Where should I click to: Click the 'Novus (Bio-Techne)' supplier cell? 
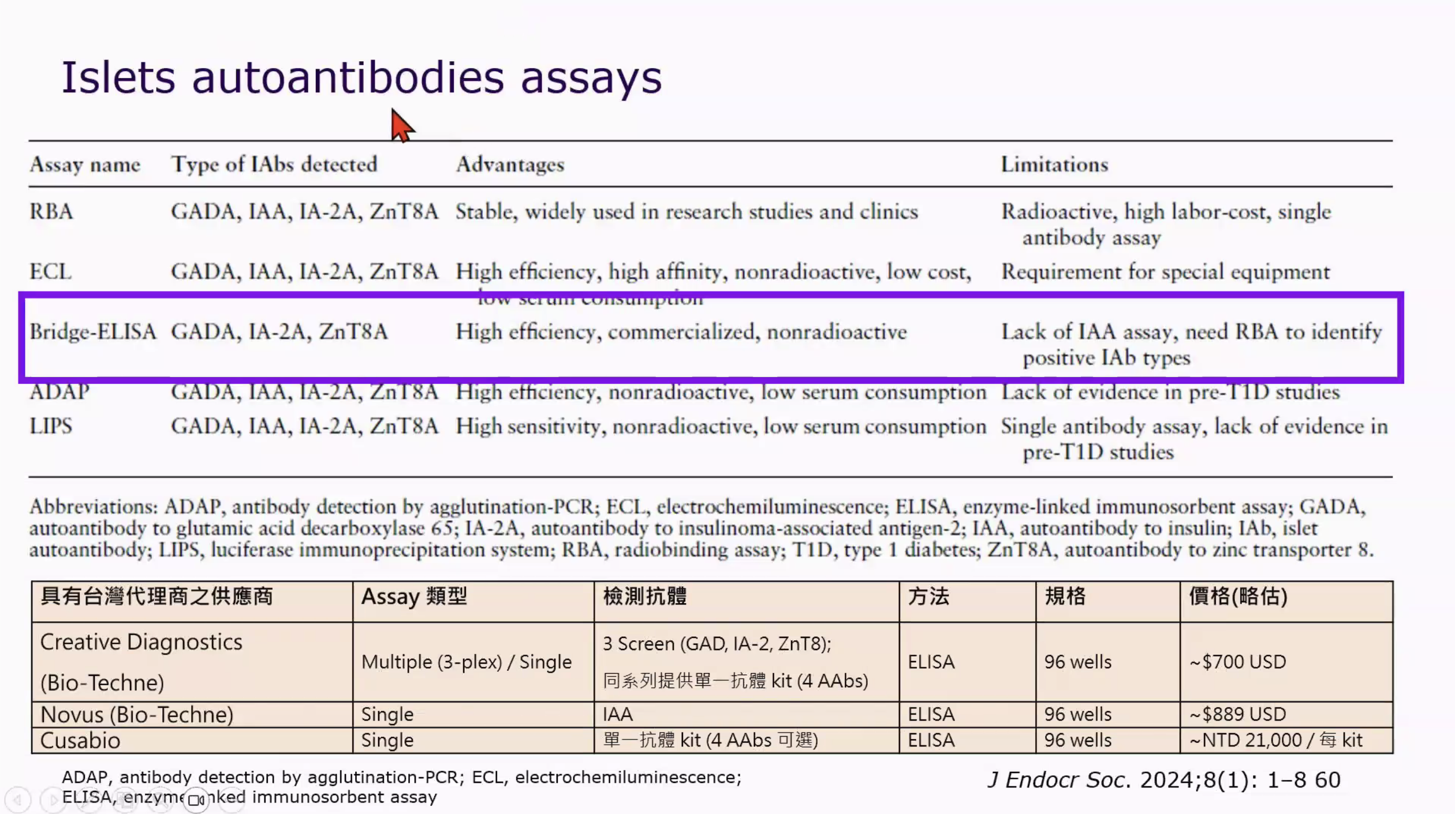(x=137, y=715)
